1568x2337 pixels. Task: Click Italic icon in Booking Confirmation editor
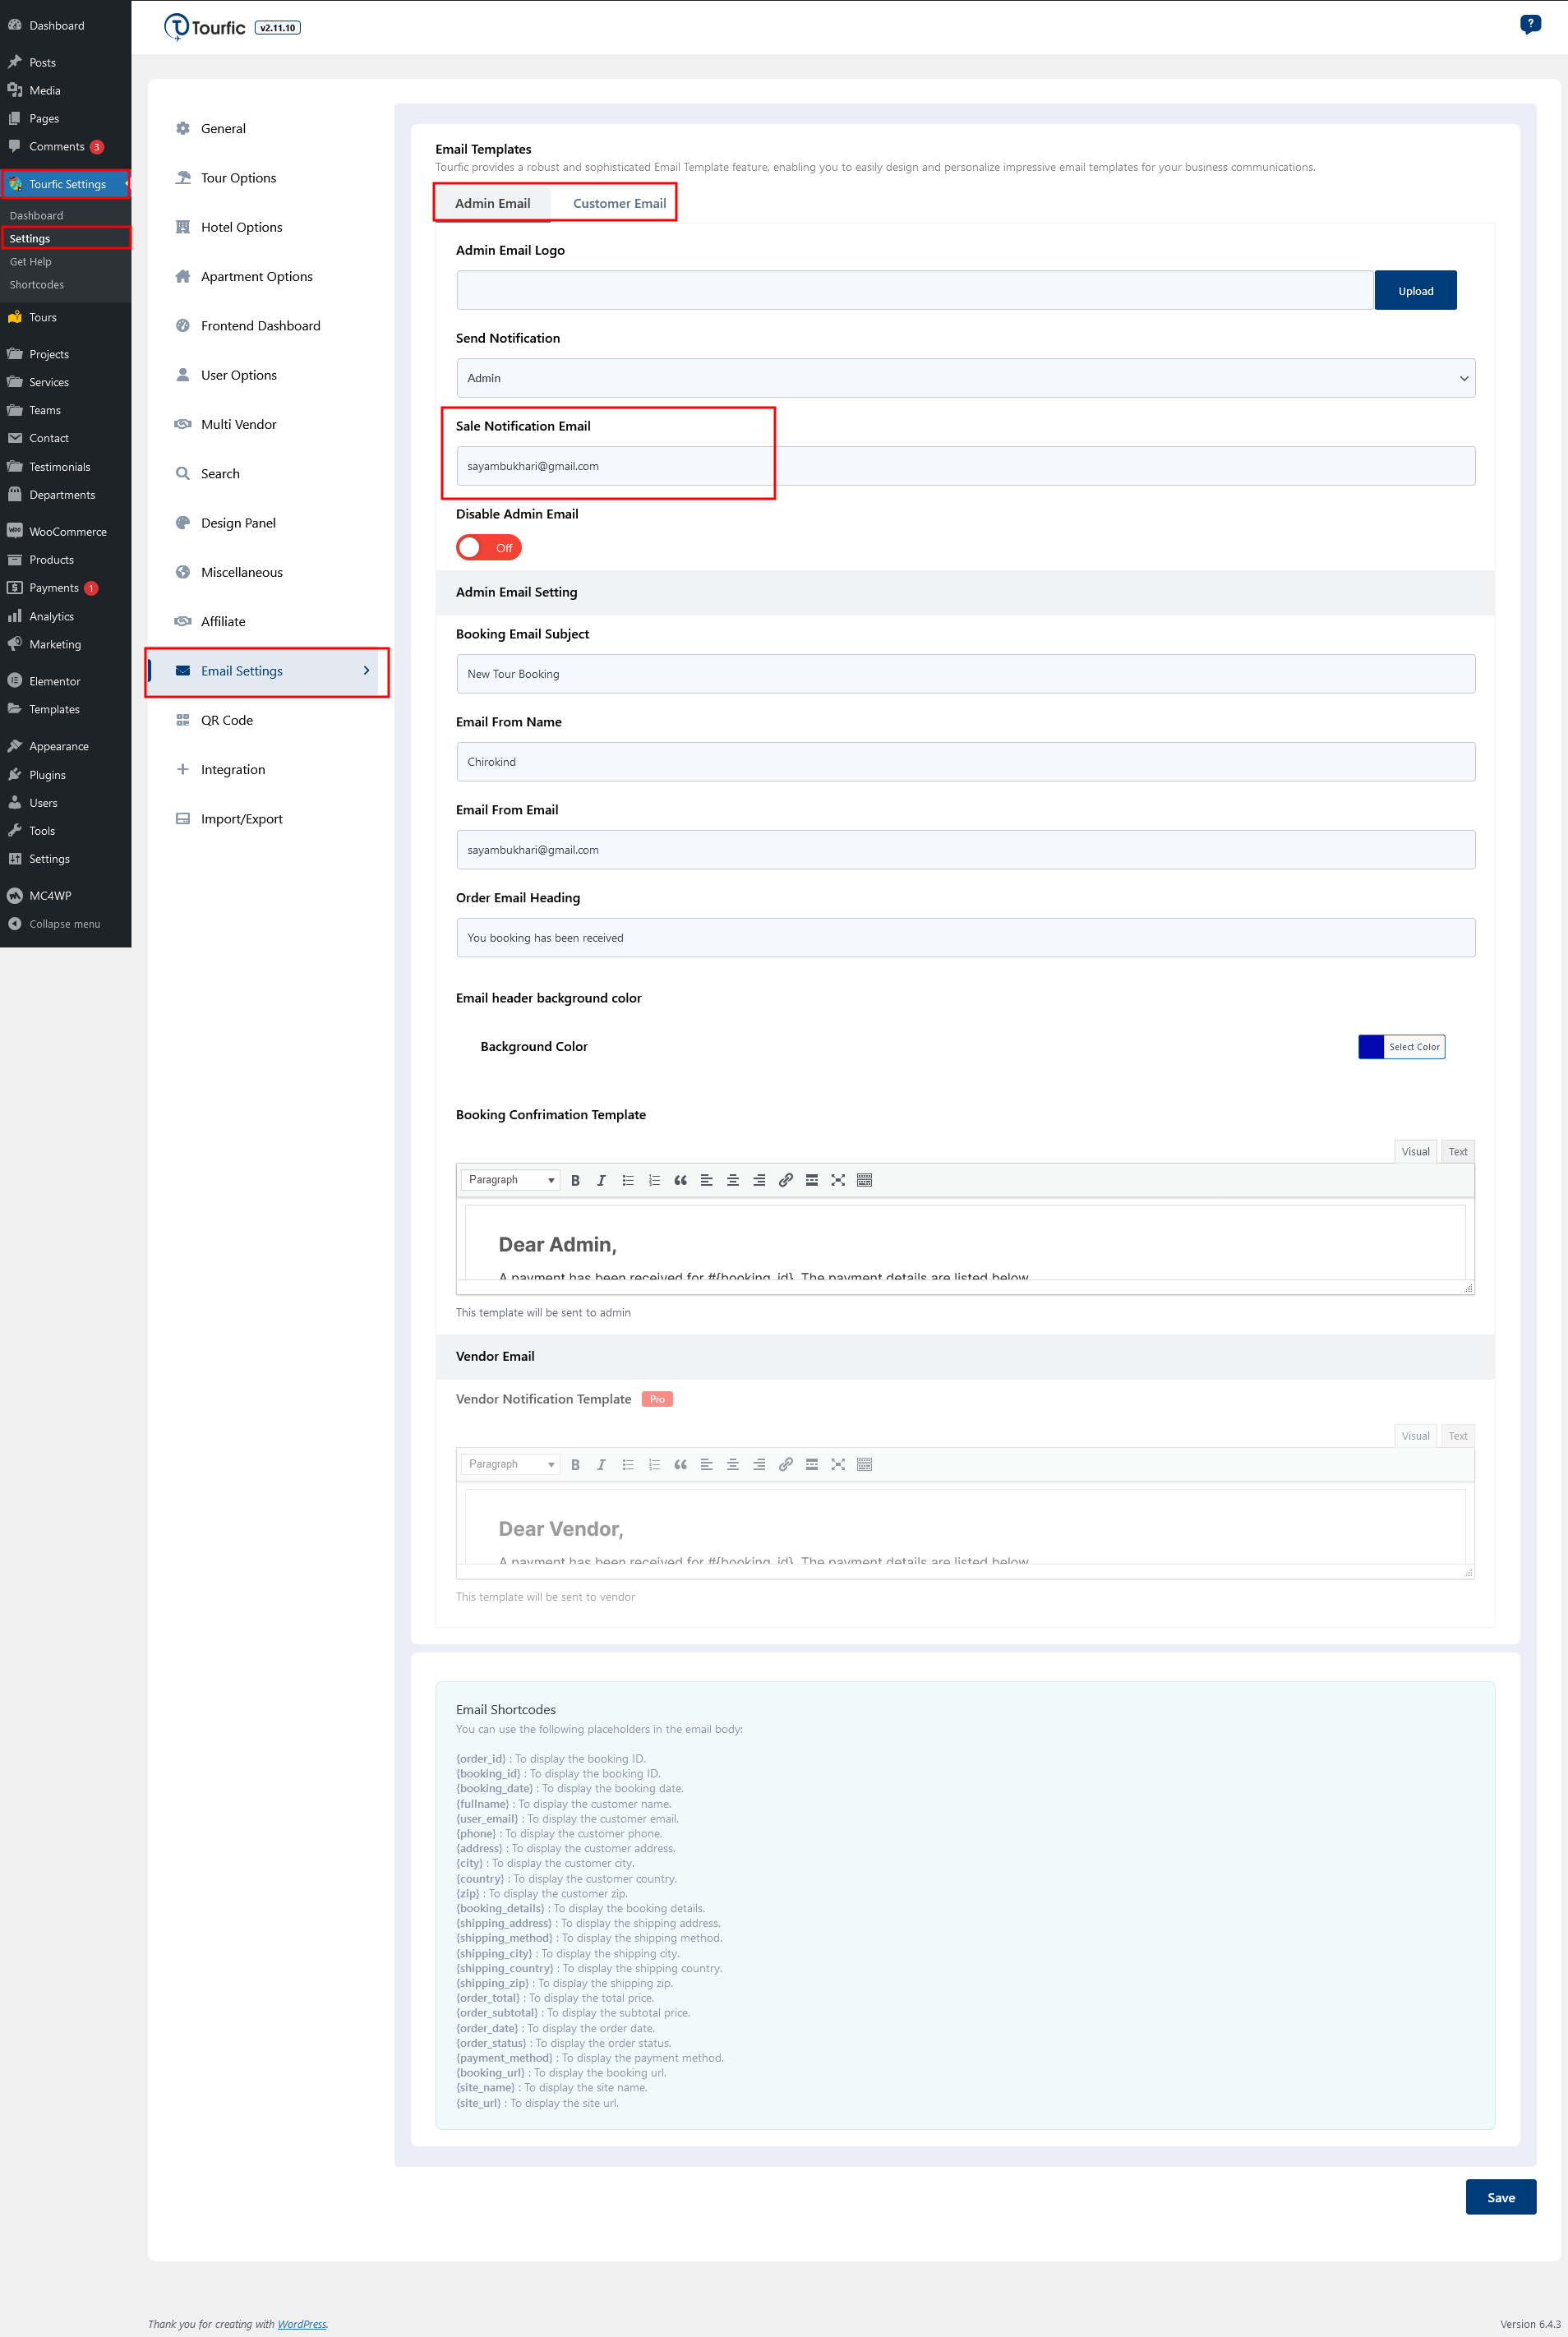pos(601,1180)
